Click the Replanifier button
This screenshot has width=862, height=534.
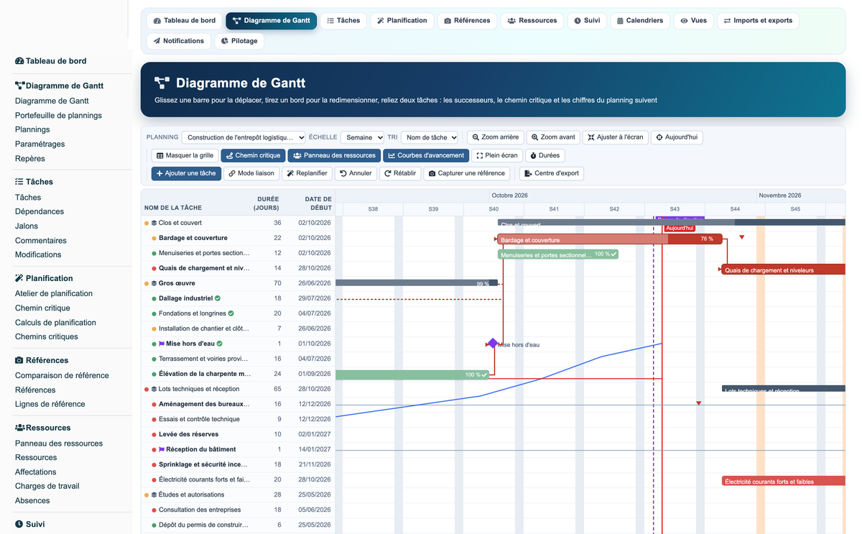coord(307,173)
